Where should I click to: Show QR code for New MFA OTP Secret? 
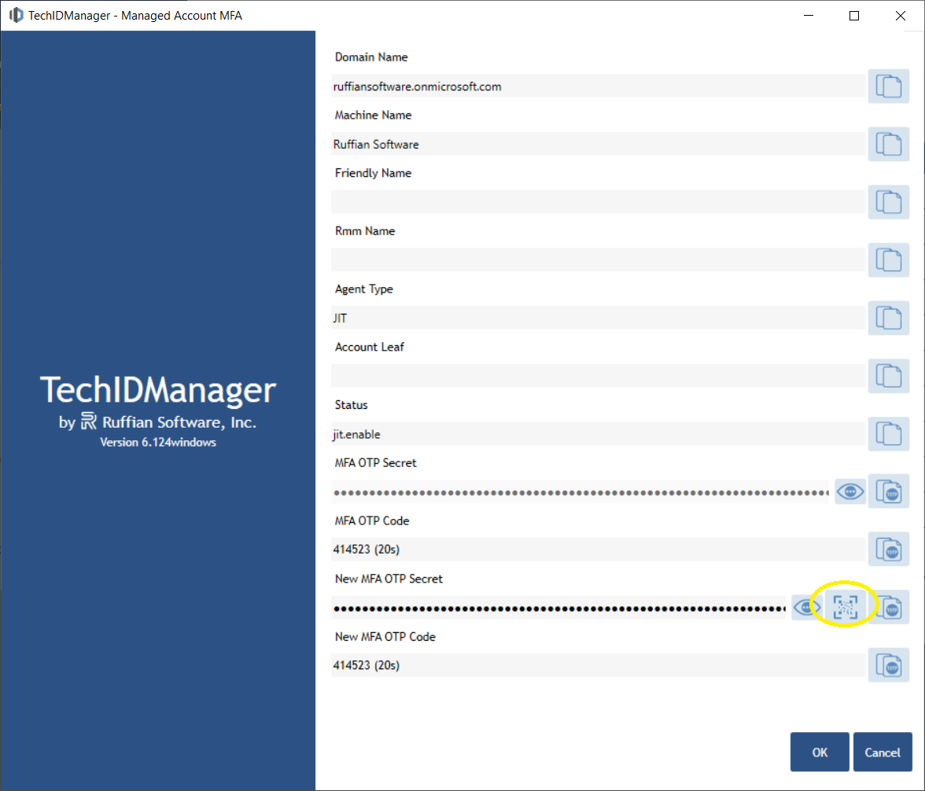846,607
